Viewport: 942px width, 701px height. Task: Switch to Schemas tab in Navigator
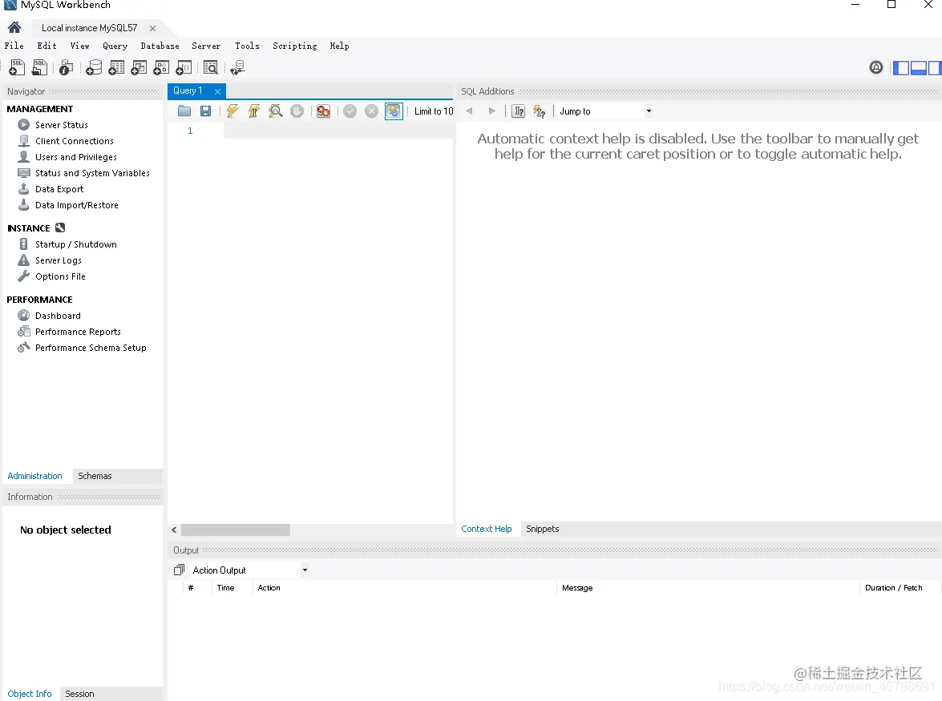95,476
